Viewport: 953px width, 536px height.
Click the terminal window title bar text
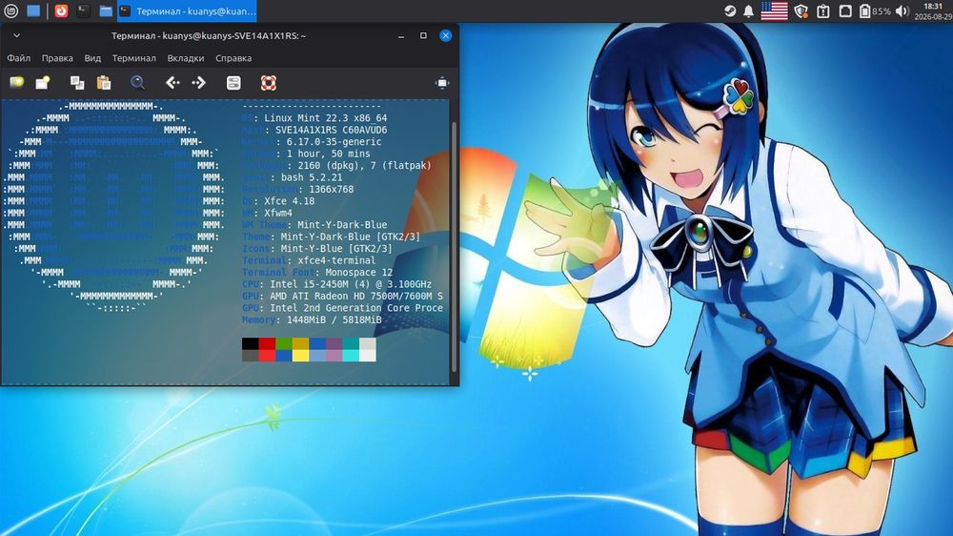(x=209, y=36)
